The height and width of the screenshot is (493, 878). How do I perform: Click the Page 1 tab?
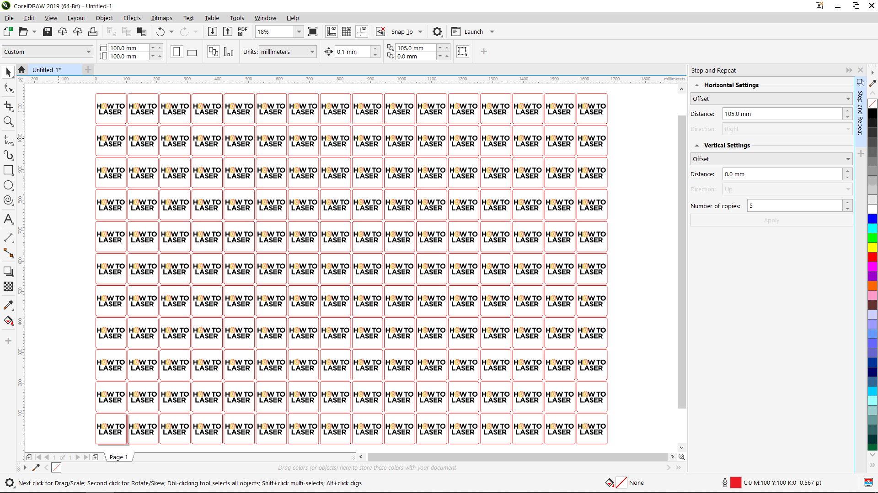click(118, 457)
